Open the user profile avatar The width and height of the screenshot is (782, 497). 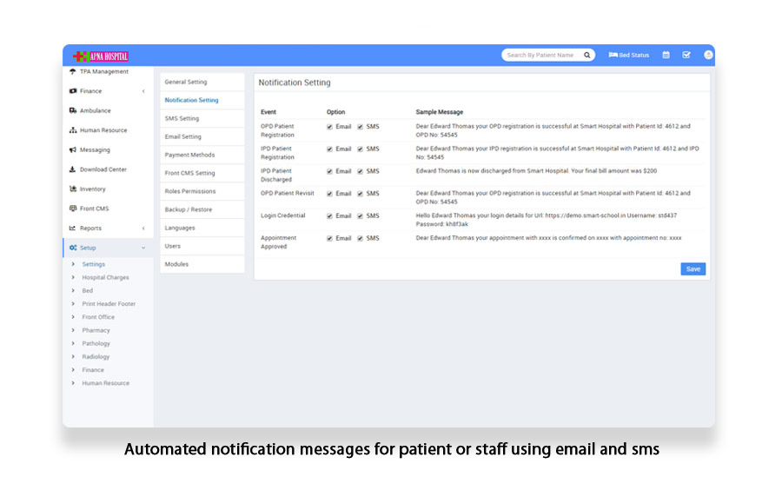pos(708,55)
